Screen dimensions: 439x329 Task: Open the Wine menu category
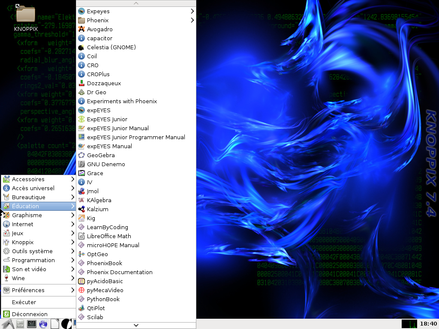[39, 278]
